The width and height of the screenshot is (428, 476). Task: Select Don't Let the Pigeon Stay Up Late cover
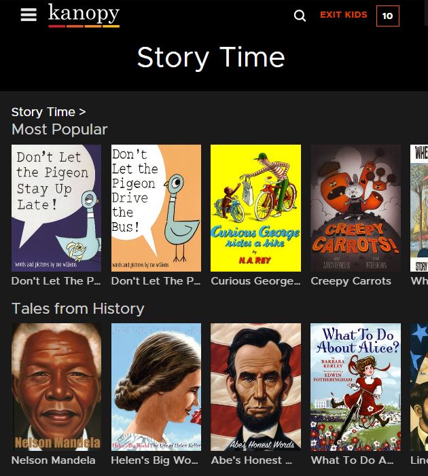(56, 208)
